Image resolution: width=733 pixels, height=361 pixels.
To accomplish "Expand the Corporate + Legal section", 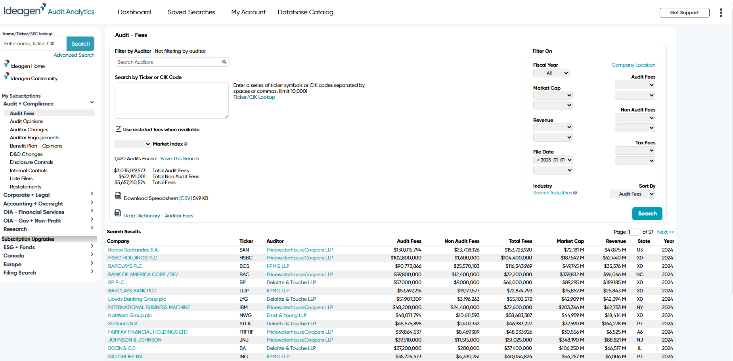I will (x=92, y=194).
